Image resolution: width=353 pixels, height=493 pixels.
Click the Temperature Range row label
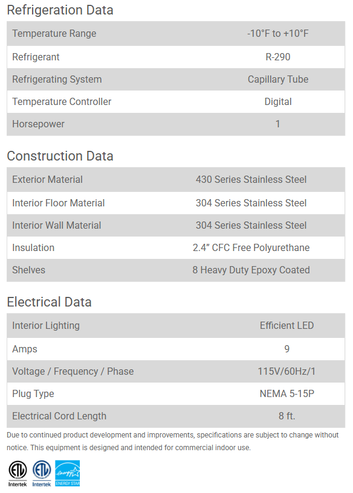click(x=54, y=33)
